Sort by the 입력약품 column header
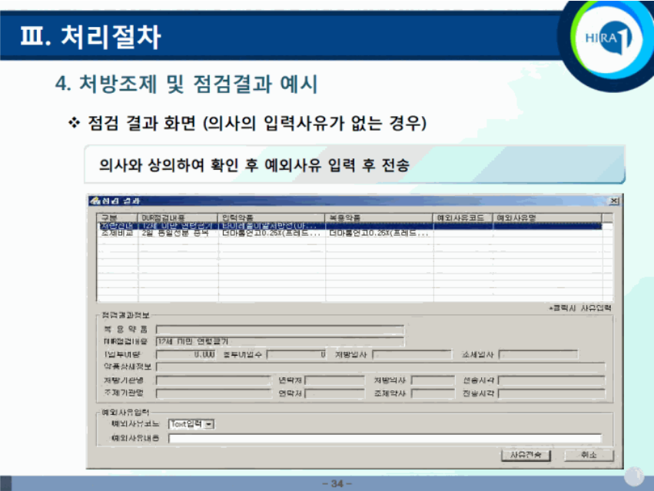The width and height of the screenshot is (654, 491). tap(271, 217)
